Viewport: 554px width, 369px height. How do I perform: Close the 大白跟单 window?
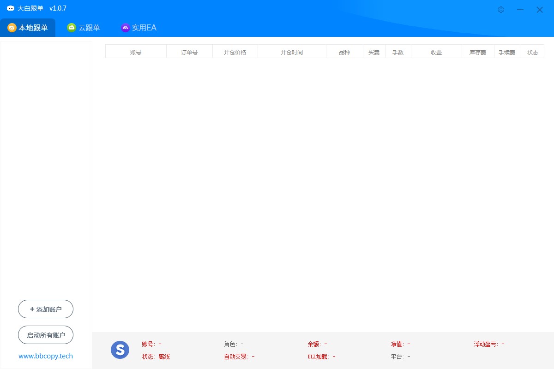click(x=539, y=10)
